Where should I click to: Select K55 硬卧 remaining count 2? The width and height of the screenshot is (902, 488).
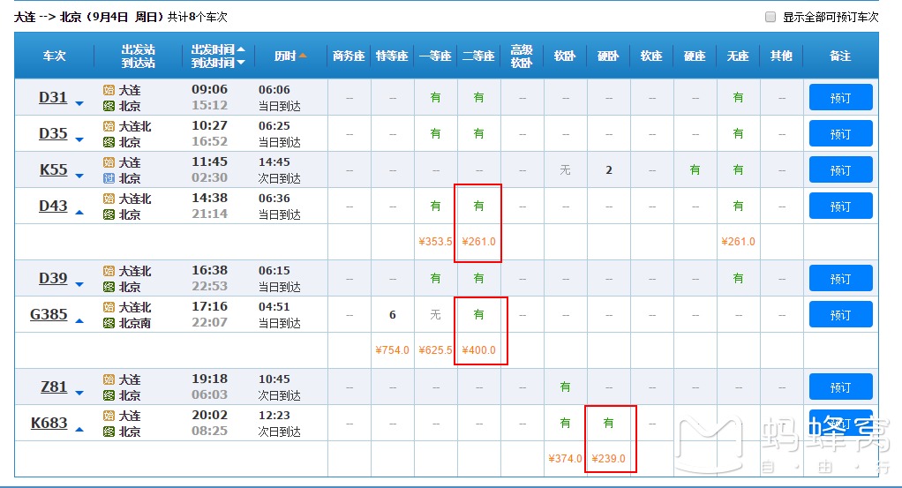coord(609,169)
